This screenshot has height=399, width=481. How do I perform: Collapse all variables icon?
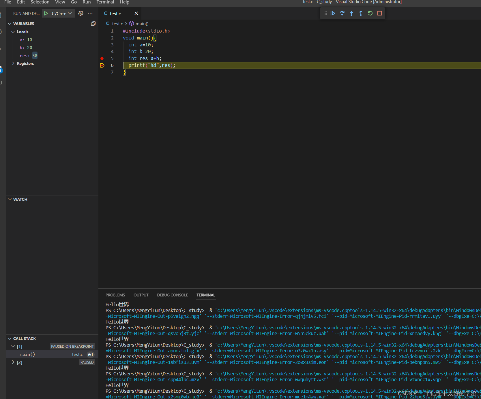click(x=93, y=24)
